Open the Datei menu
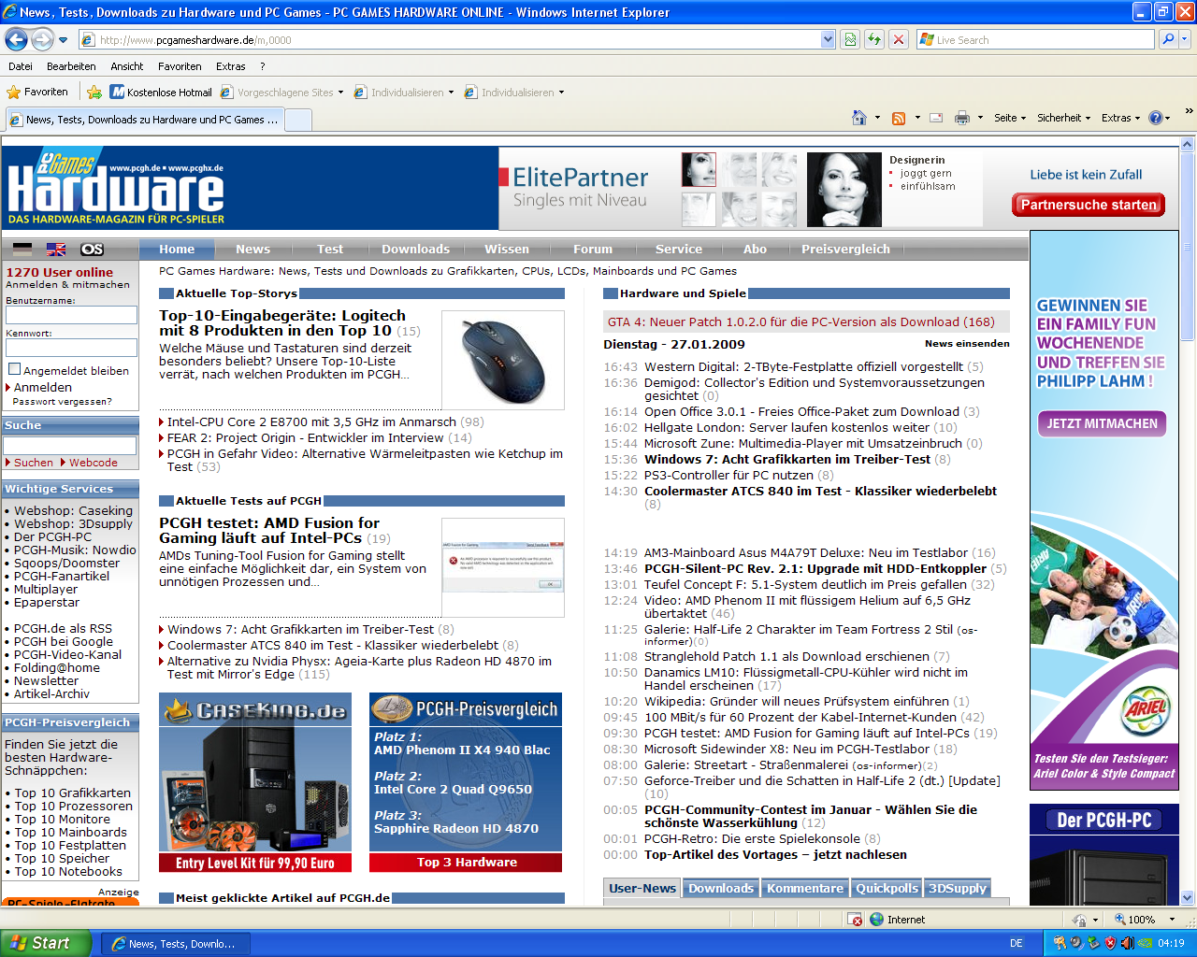Image resolution: width=1197 pixels, height=957 pixels. pos(21,66)
